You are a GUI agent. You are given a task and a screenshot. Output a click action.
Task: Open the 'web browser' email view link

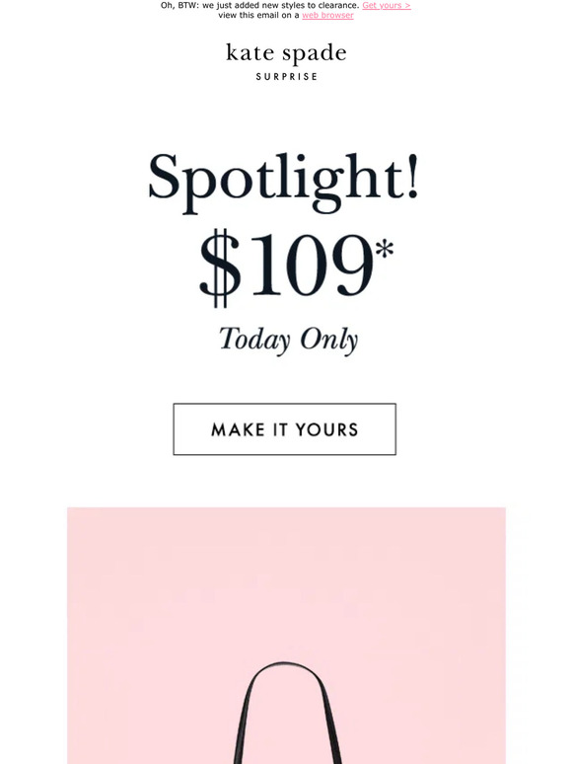point(327,15)
